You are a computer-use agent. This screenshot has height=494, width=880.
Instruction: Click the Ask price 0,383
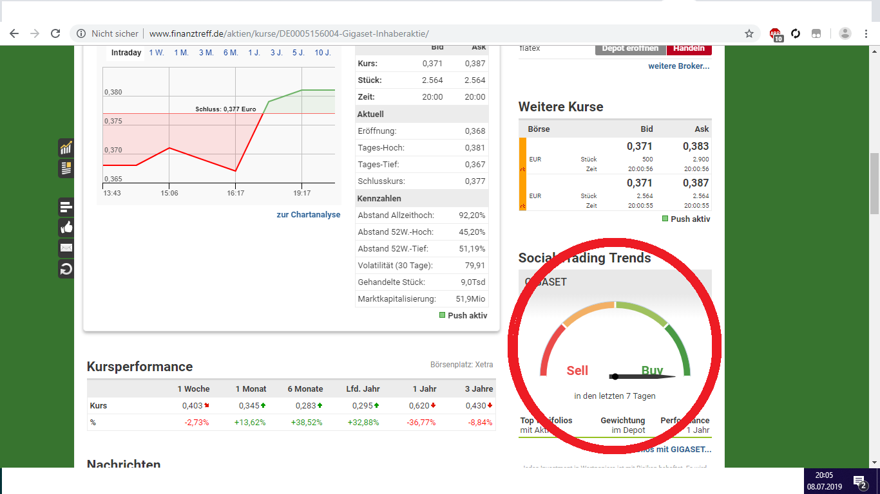click(x=696, y=147)
